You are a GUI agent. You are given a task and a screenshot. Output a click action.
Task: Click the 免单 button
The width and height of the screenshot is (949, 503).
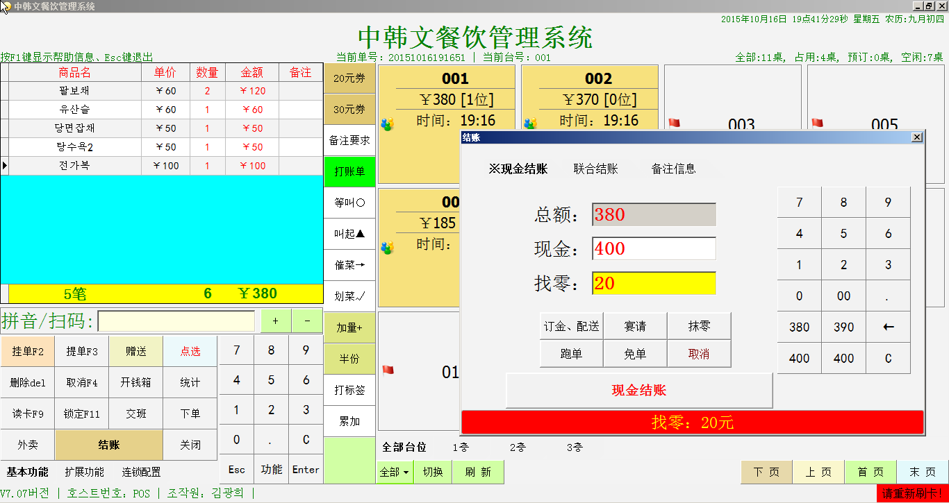[x=635, y=354]
